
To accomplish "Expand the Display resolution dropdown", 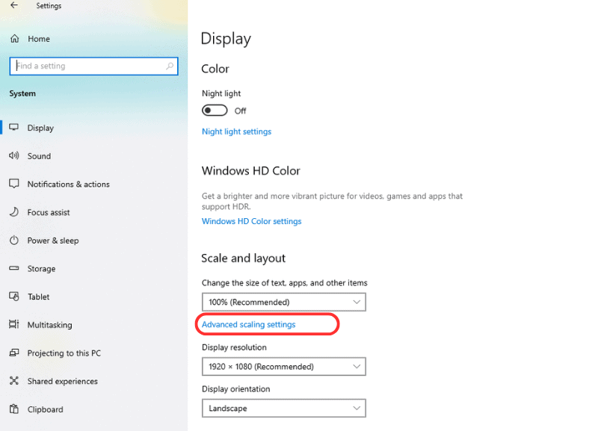I will [283, 367].
